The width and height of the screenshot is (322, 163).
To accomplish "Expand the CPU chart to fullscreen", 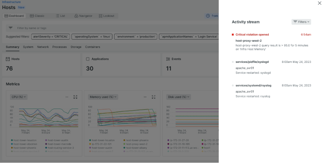I will [75, 97].
